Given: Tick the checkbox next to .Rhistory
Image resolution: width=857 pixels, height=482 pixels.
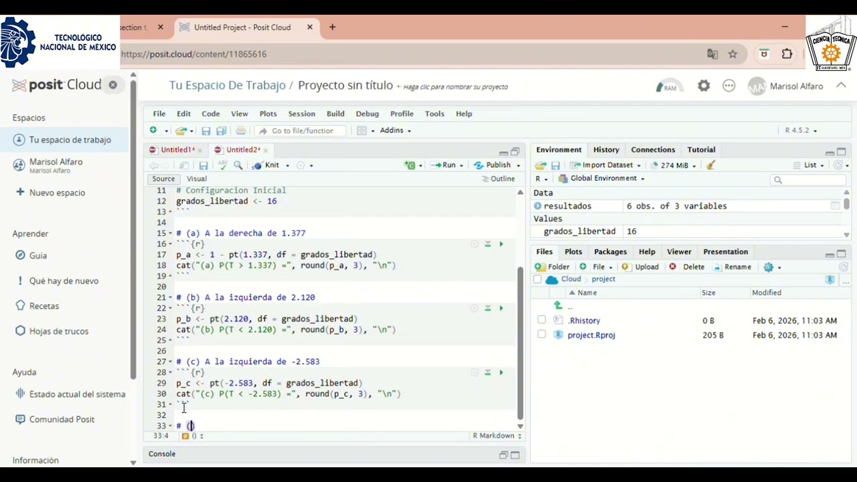Looking at the screenshot, I should (x=542, y=321).
